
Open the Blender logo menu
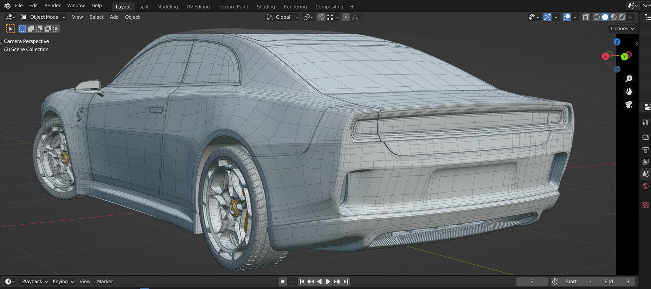pyautogui.click(x=7, y=5)
